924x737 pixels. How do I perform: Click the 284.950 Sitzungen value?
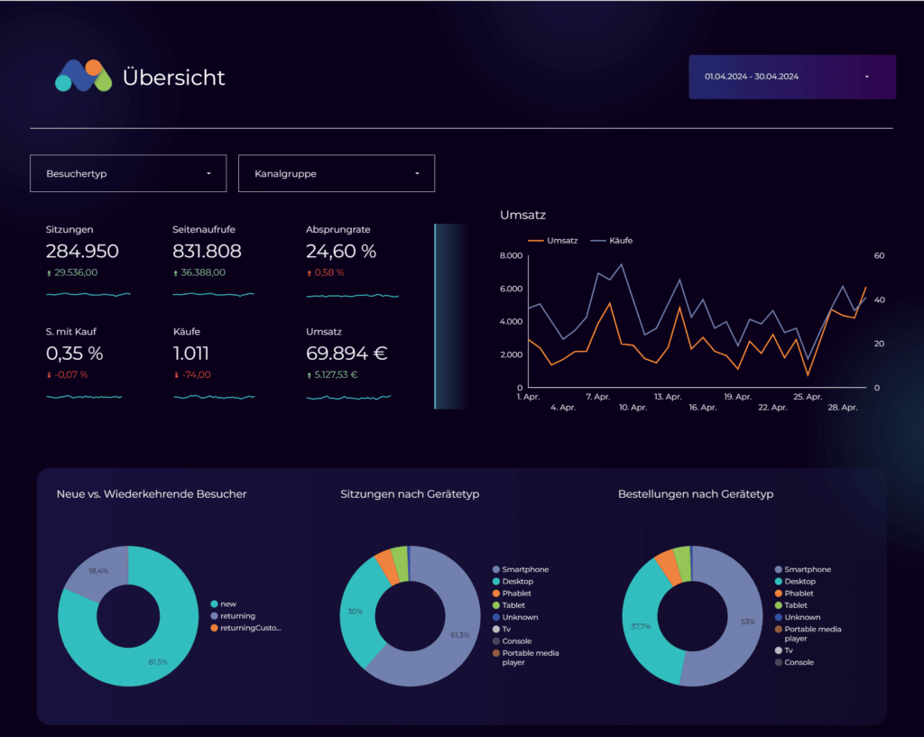(x=82, y=252)
